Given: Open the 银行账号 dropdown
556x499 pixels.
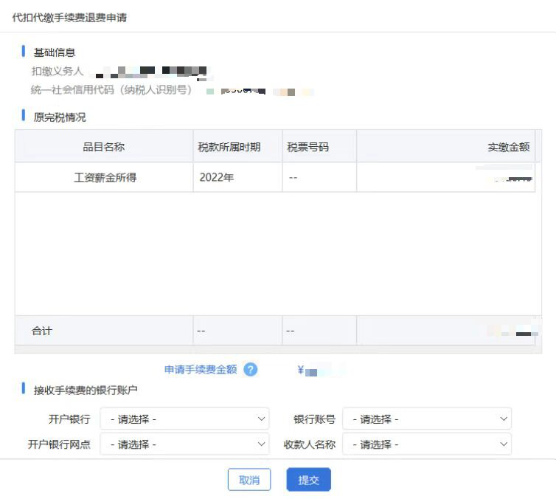Looking at the screenshot, I should [x=426, y=419].
